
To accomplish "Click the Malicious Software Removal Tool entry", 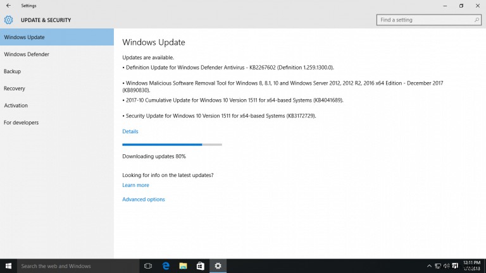I will tap(283, 87).
